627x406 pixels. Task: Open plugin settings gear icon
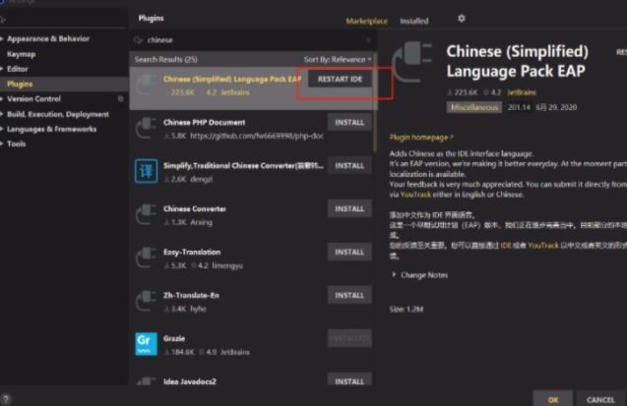pyautogui.click(x=461, y=19)
